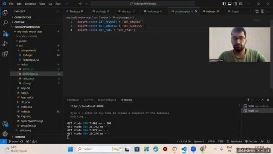273x154 pixels.
Task: Open terminal panel more actions ellipsis
Action: (257, 100)
